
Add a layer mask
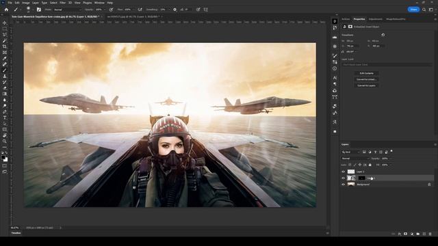(405, 234)
